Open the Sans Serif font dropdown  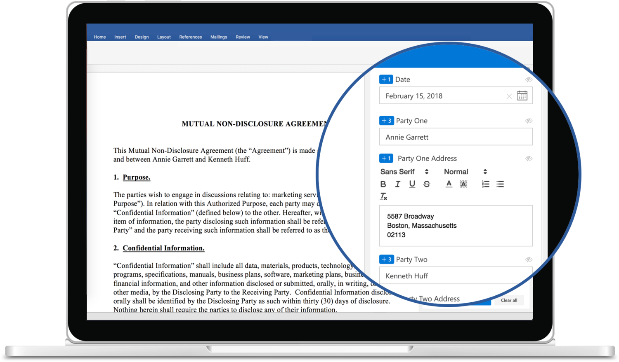click(404, 172)
